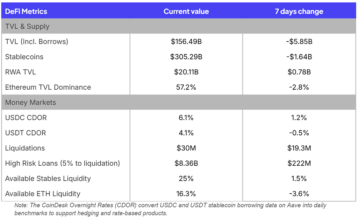Select the USDT CDOR current value 4.1%
The image size is (358, 217).
(x=186, y=133)
